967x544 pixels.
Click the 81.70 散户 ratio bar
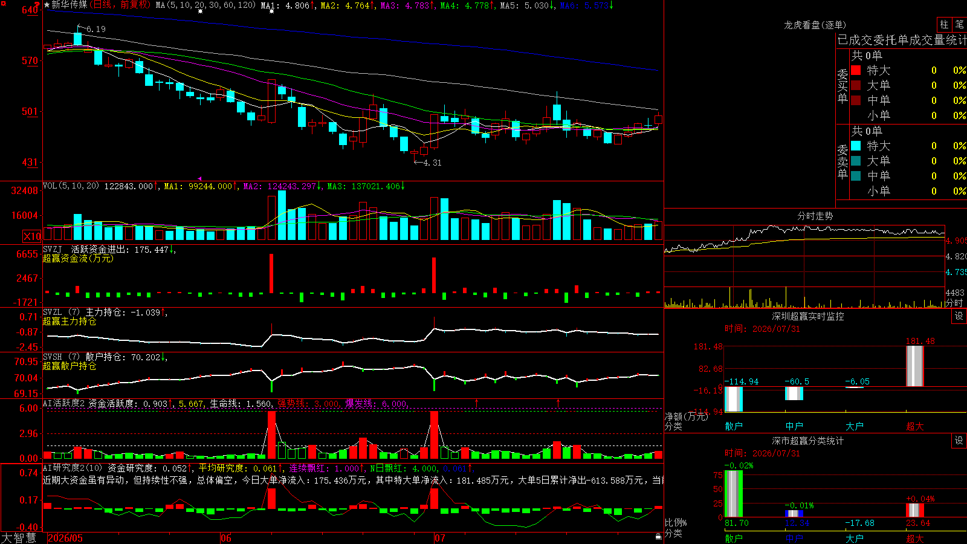coord(734,493)
